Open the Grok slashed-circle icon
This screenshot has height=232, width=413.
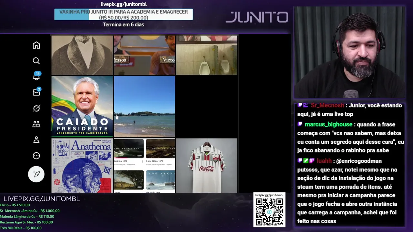point(36,108)
